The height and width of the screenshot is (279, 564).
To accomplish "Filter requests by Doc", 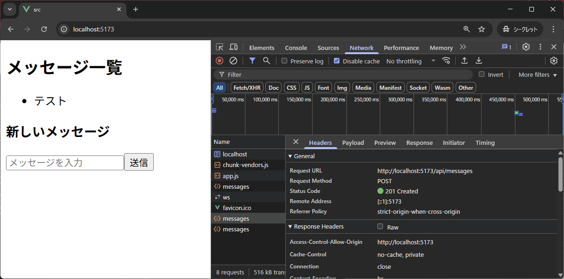I will pos(274,87).
